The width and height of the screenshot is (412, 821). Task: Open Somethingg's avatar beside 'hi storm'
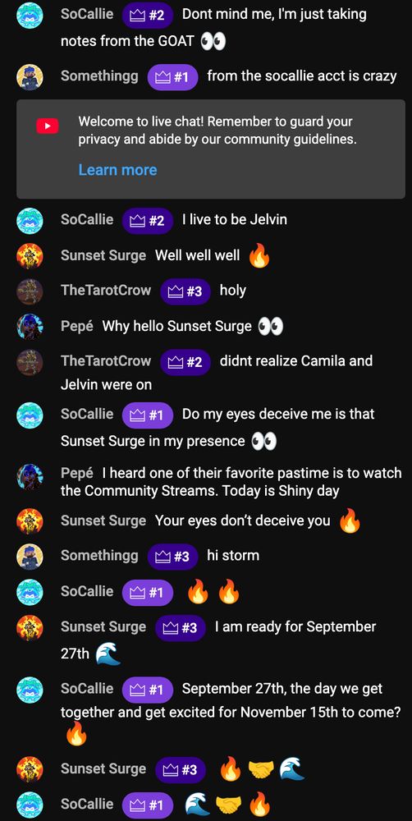point(30,556)
